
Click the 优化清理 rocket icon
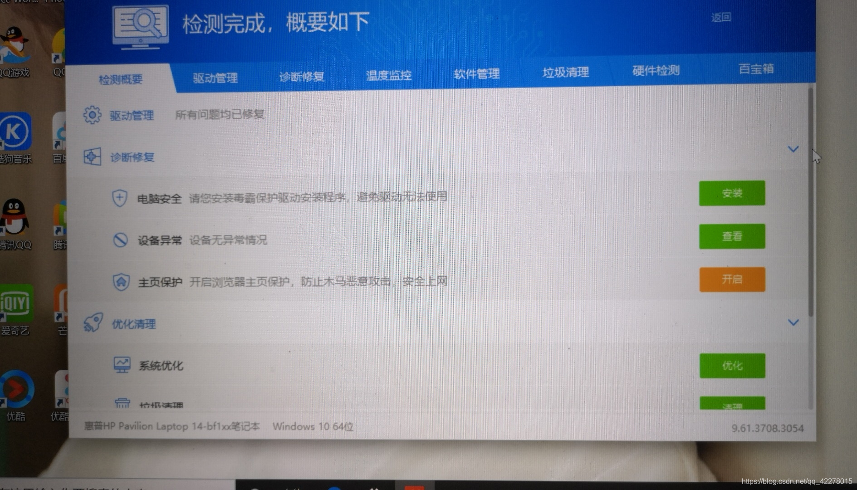point(93,323)
